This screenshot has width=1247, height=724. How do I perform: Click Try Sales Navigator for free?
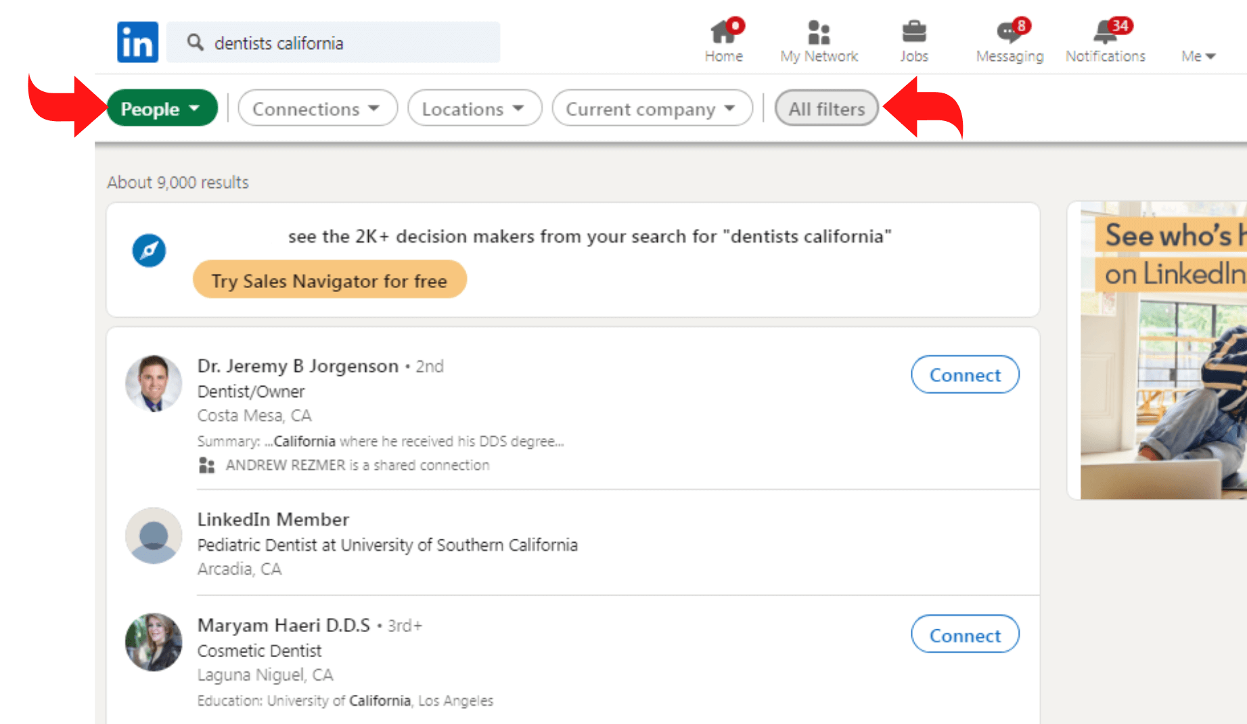point(330,280)
